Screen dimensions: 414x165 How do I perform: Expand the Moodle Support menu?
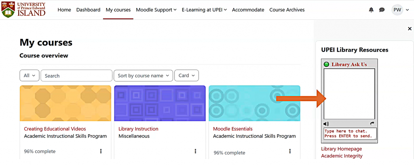(x=156, y=10)
